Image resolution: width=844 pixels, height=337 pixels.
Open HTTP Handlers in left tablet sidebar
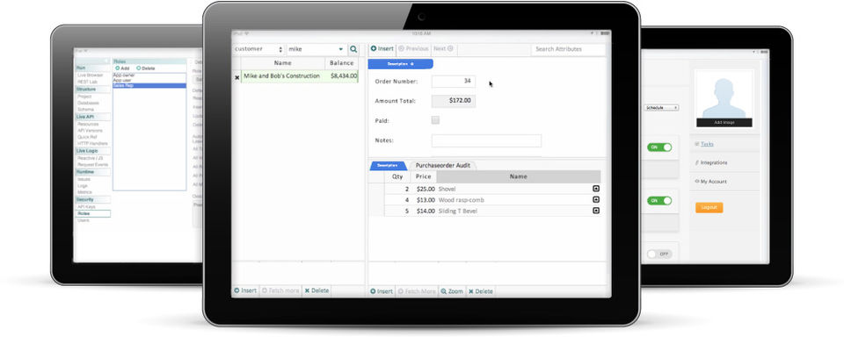click(x=92, y=144)
